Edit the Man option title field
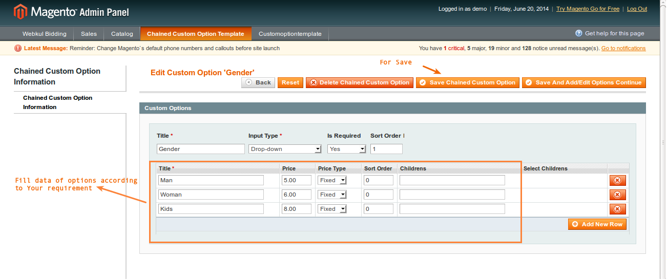 tap(211, 180)
